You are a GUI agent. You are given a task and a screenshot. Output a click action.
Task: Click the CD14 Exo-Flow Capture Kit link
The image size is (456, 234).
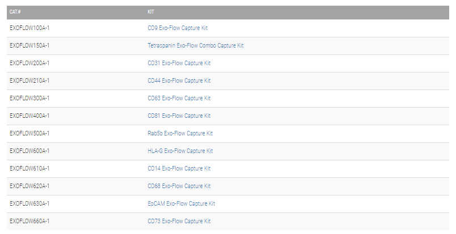179,168
